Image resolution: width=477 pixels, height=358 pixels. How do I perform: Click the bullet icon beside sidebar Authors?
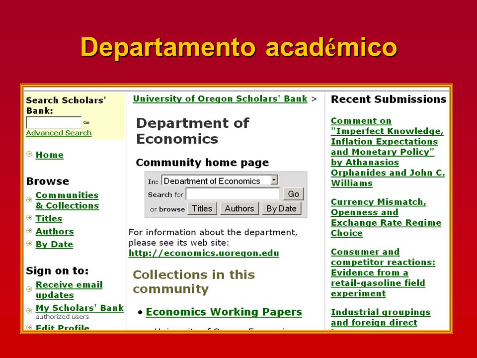coord(29,230)
